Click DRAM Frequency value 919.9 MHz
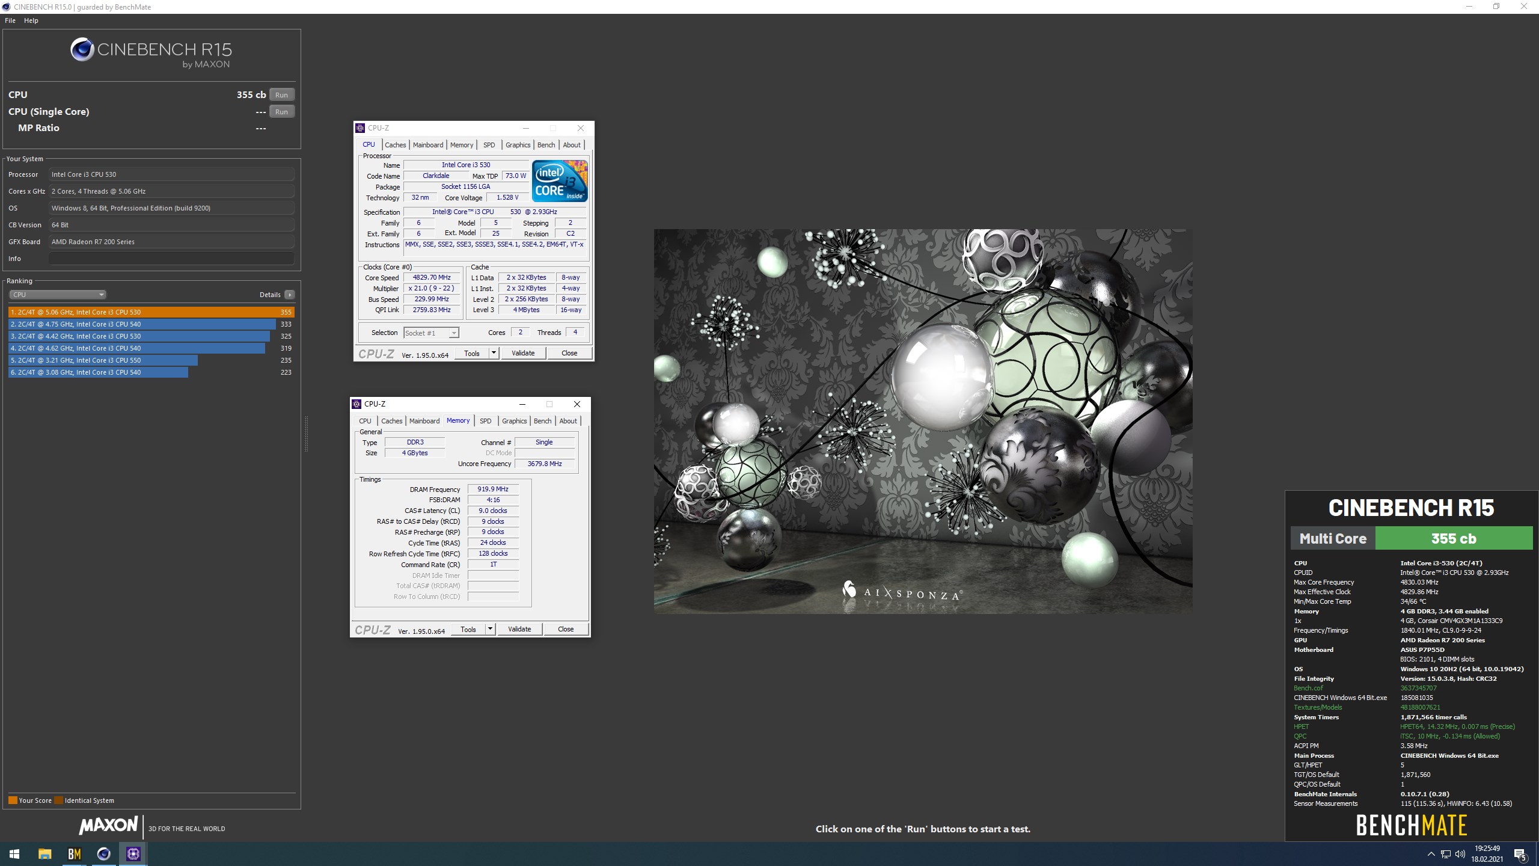Viewport: 1539px width, 866px height. click(493, 490)
